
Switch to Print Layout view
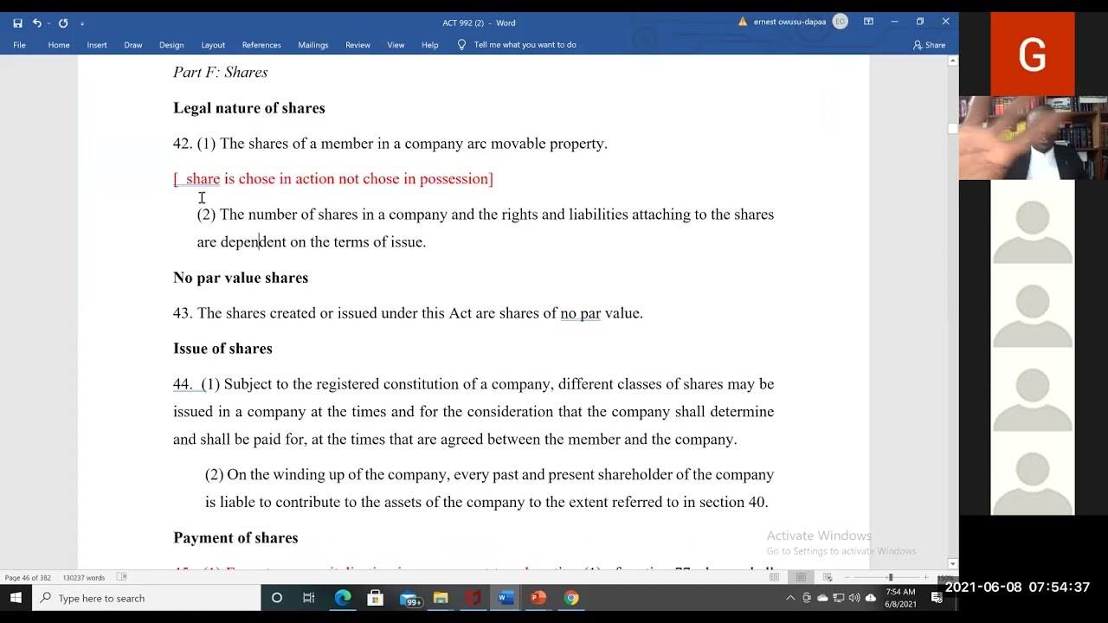pos(801,577)
